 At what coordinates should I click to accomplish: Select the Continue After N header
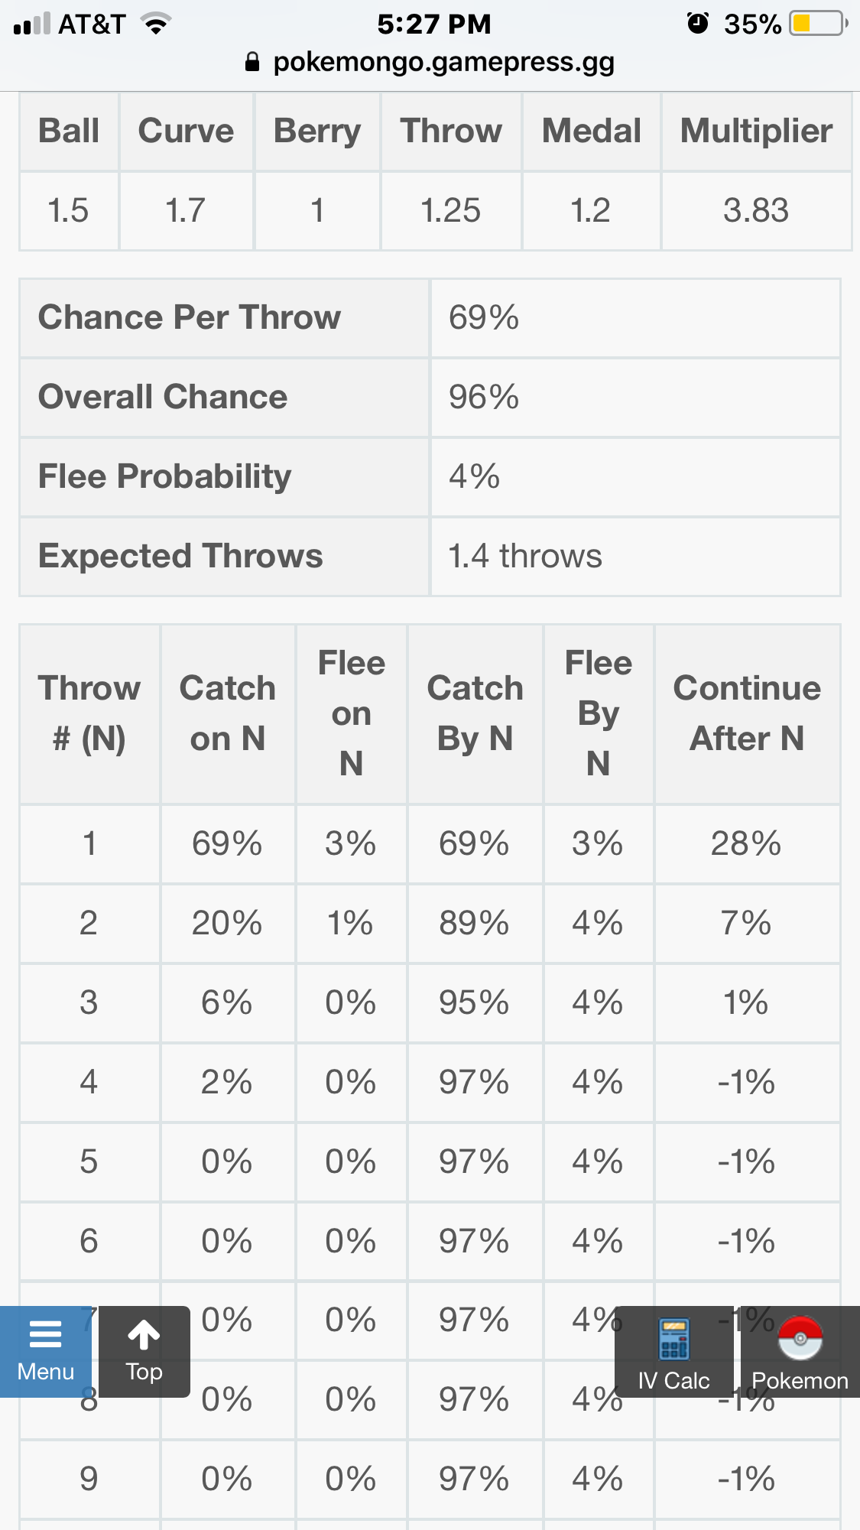(747, 713)
